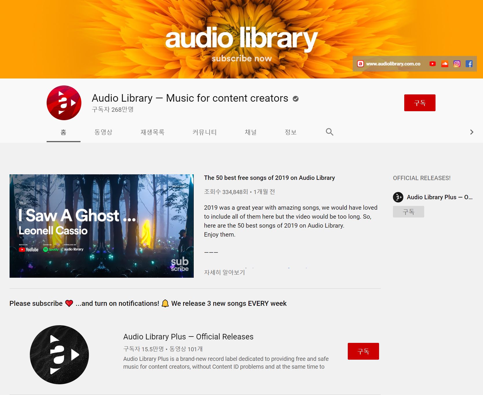Viewport: 483px width, 395px height.
Task: Click the OFFICIAL RELEASES! sidebar heading
Action: click(x=422, y=178)
